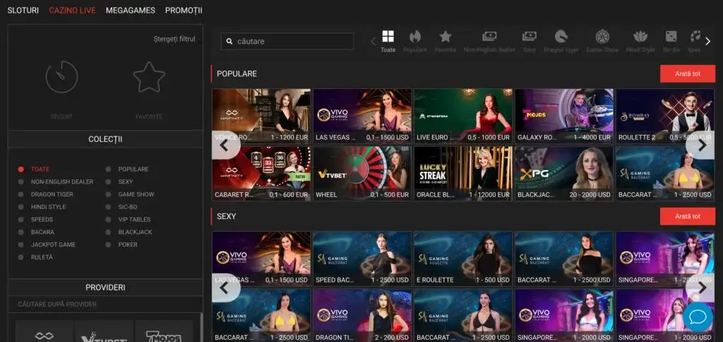Show previous Populare games with left arrow

pos(225,145)
